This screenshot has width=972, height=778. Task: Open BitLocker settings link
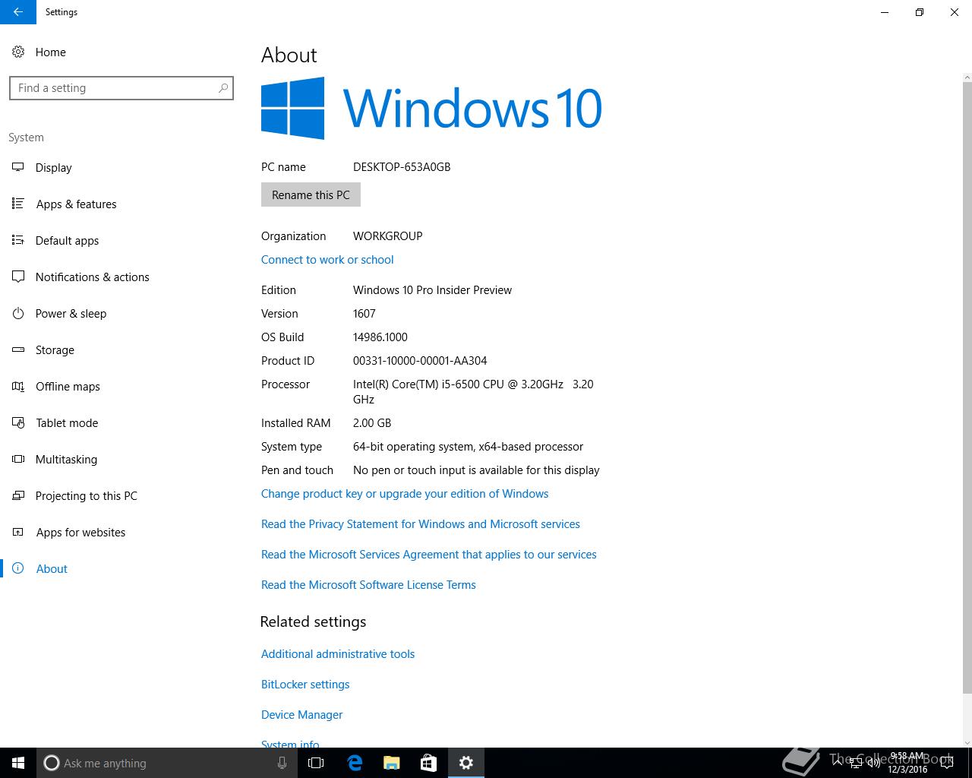pos(305,684)
